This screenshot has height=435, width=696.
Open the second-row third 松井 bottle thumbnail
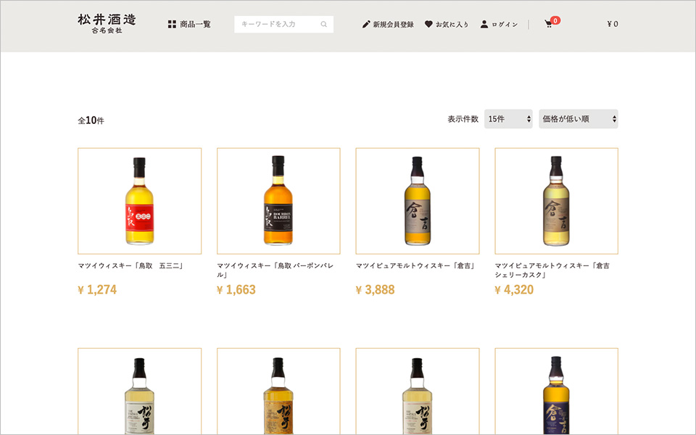pyautogui.click(x=418, y=391)
